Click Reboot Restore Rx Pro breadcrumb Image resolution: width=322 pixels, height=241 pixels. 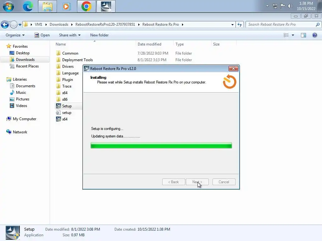(161, 24)
